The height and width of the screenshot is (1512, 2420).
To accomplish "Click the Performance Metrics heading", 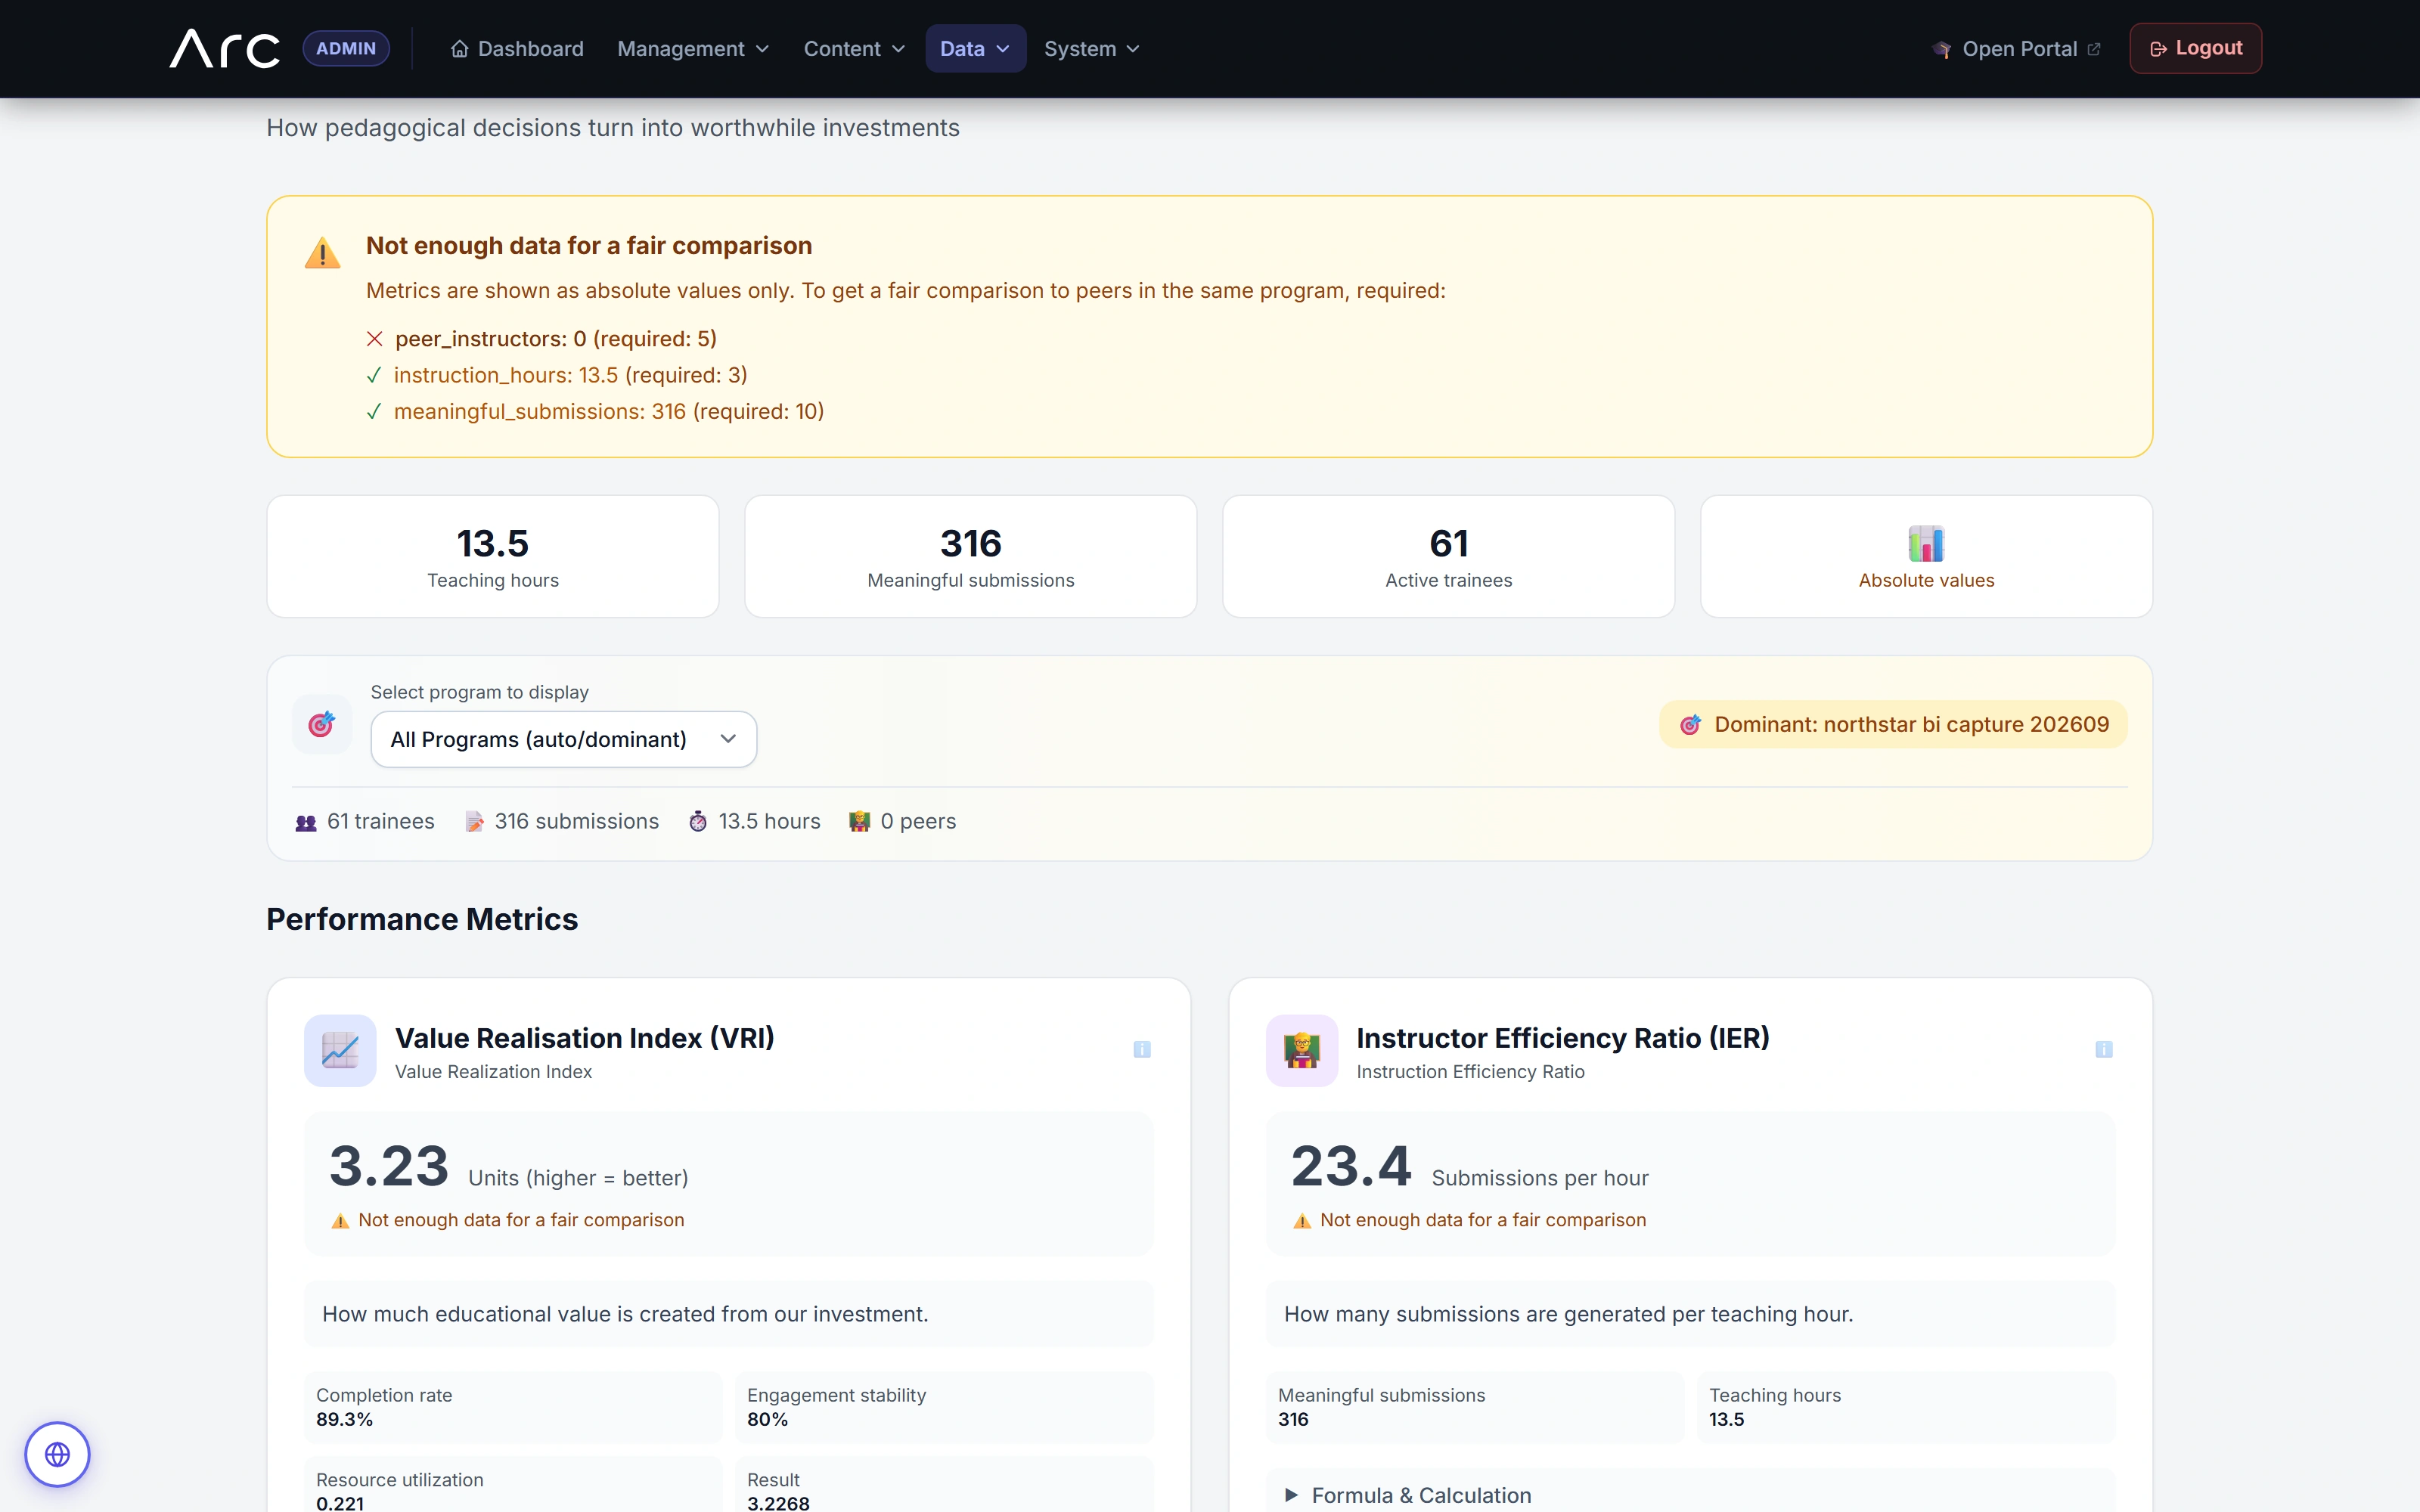I will point(422,919).
